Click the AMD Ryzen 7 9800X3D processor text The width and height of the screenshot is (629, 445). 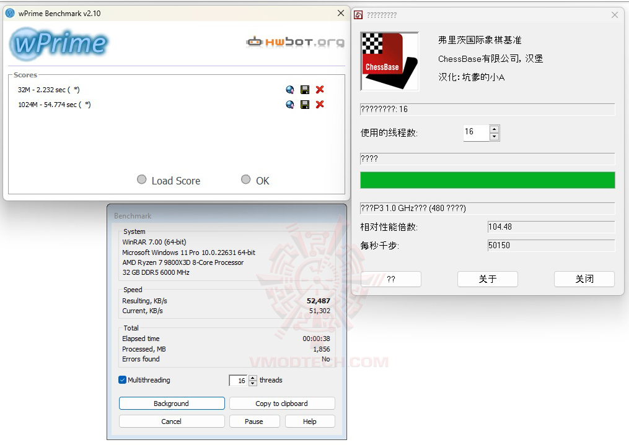coord(183,262)
